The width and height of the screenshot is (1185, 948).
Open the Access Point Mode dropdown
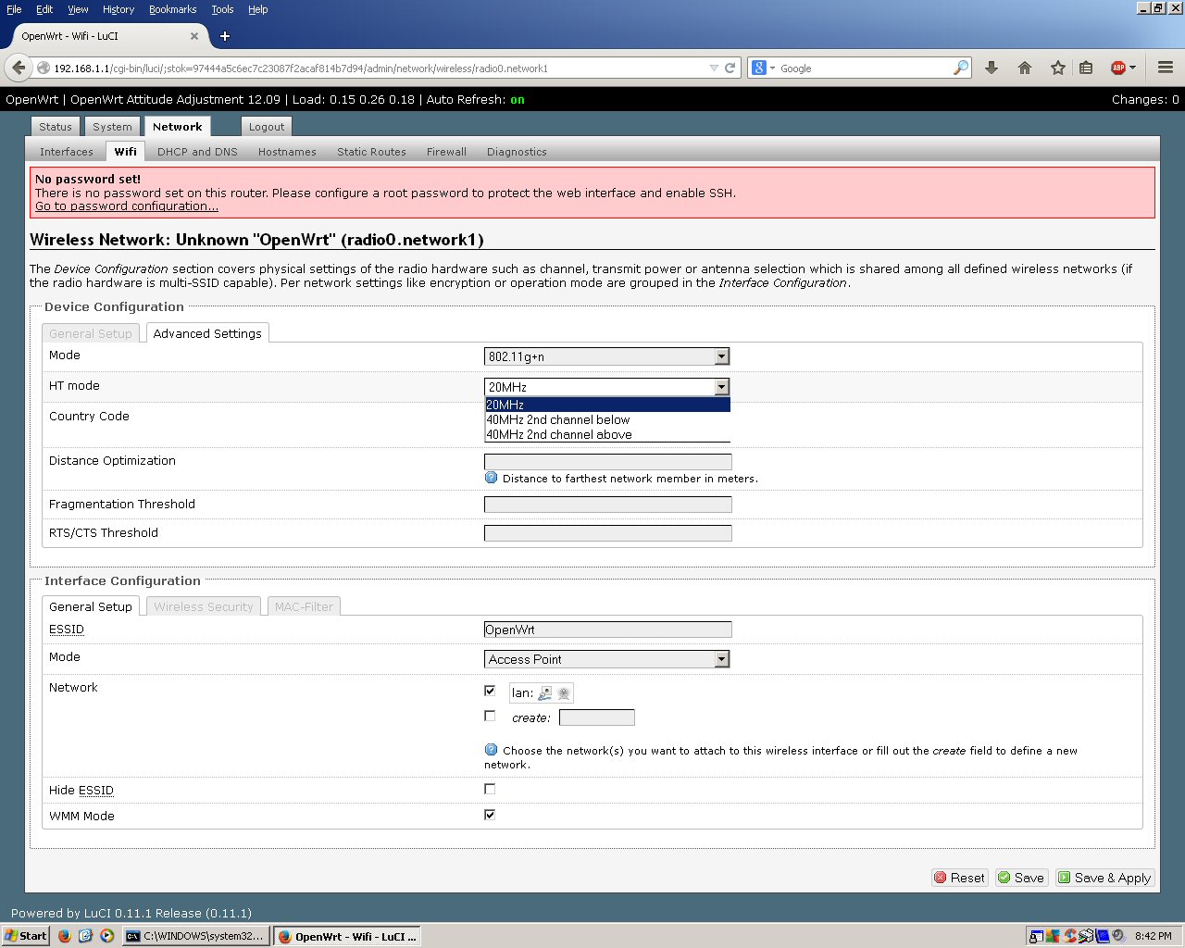tap(607, 659)
